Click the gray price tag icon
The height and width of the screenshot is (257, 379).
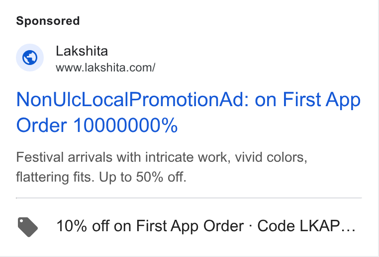27,227
